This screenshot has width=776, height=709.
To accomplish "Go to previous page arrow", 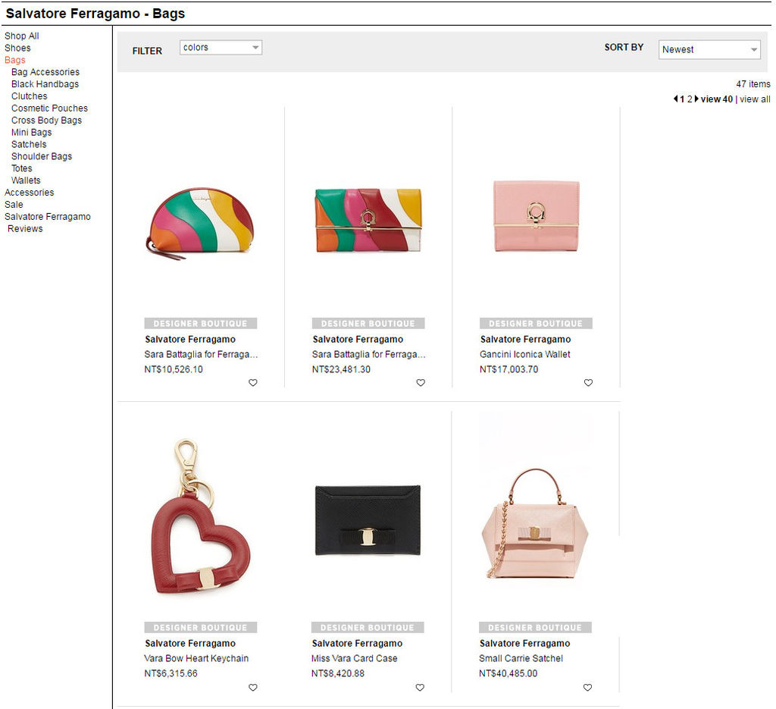I will pos(675,99).
